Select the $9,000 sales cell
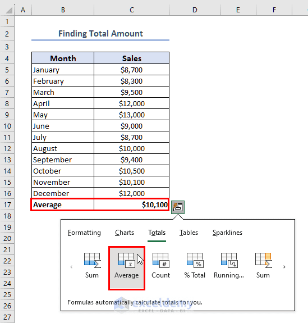The image size is (308, 323). pos(132,126)
